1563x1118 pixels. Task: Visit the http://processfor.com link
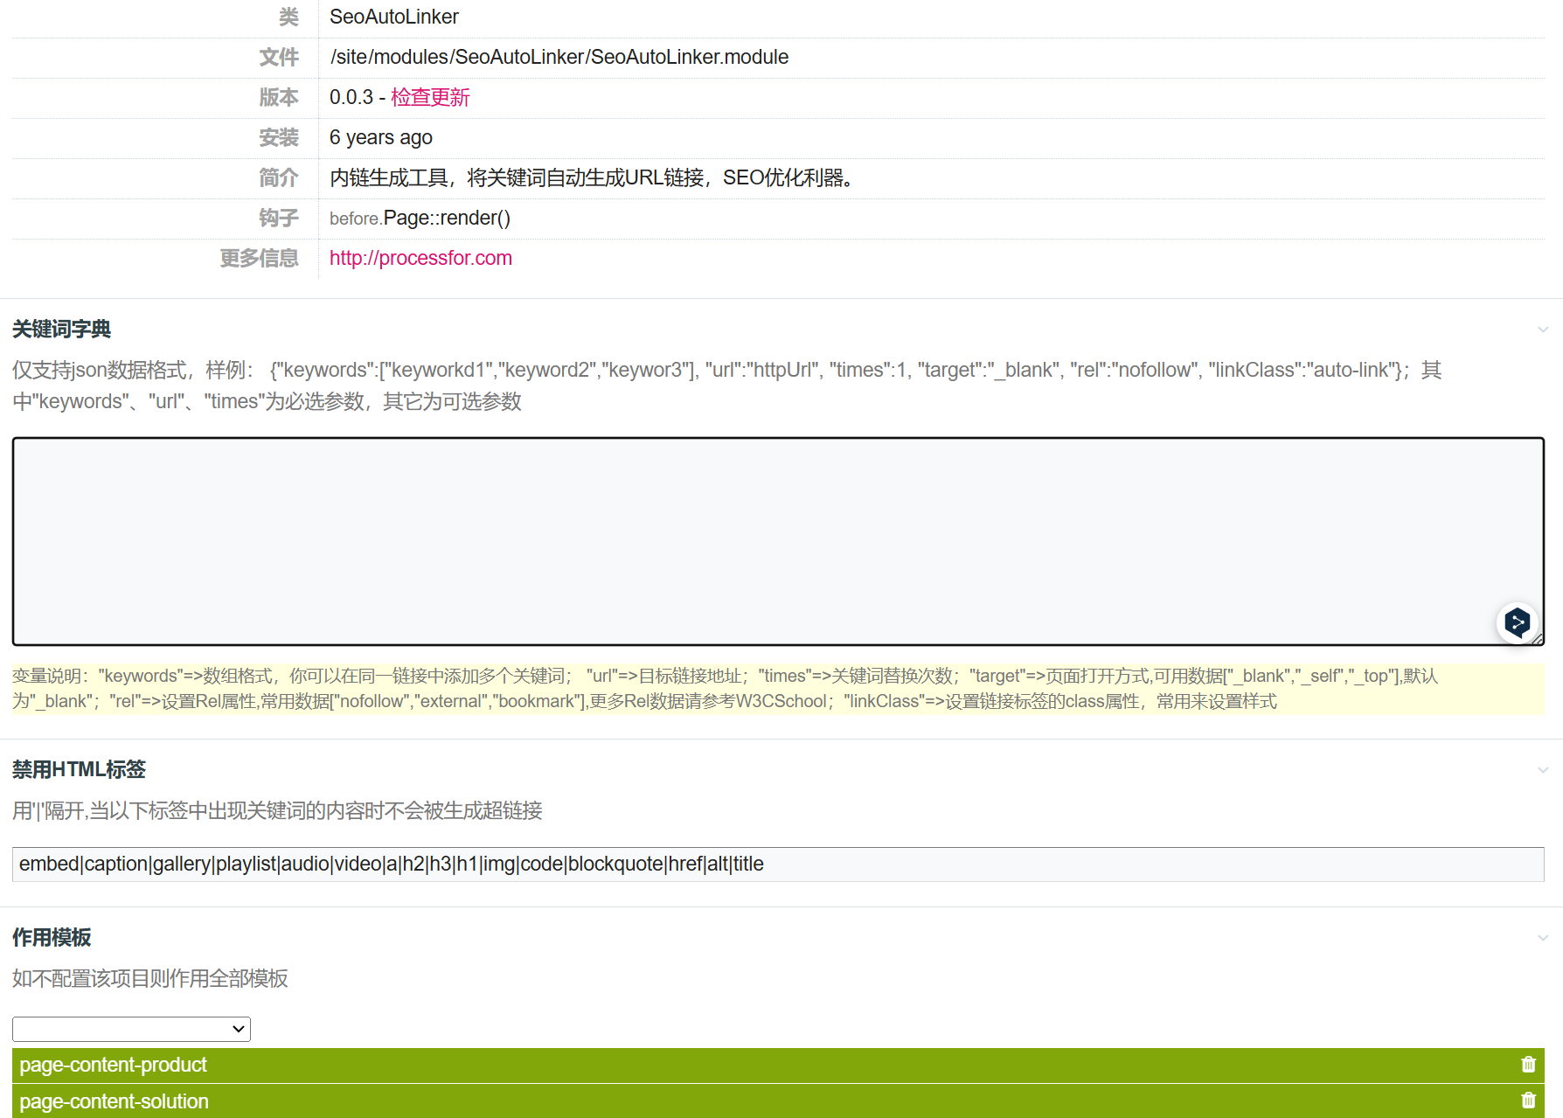click(x=420, y=258)
